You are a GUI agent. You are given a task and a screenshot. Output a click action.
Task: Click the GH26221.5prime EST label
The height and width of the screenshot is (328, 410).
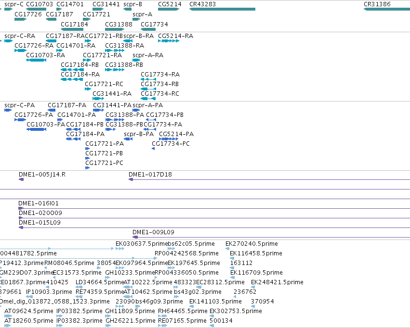[x=131, y=321]
